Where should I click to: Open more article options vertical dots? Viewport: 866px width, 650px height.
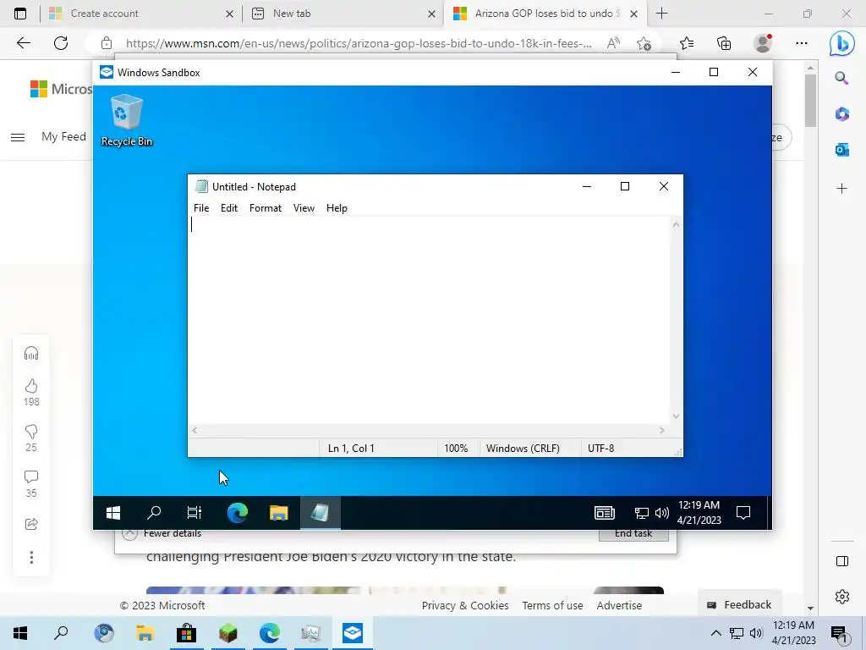pyautogui.click(x=31, y=557)
